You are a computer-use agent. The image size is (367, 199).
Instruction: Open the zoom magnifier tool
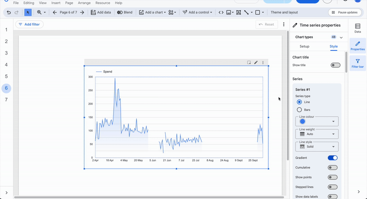click(39, 12)
